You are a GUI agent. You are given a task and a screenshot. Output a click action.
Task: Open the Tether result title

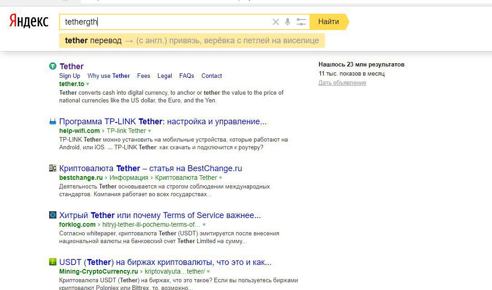pyautogui.click(x=71, y=66)
